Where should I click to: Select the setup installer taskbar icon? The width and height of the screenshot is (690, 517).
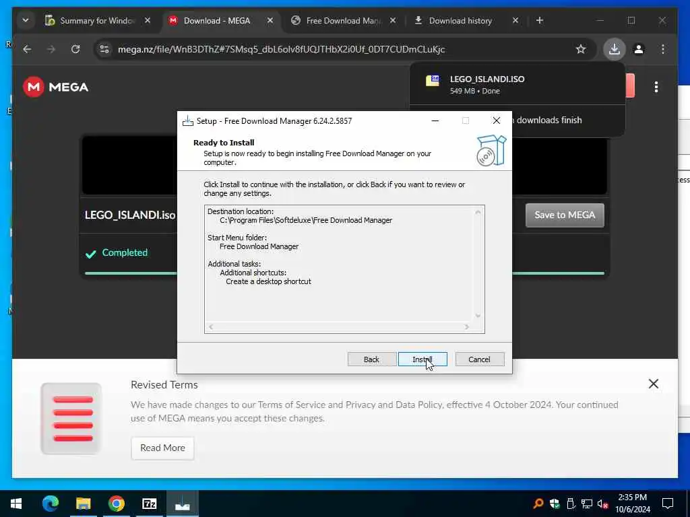182,504
